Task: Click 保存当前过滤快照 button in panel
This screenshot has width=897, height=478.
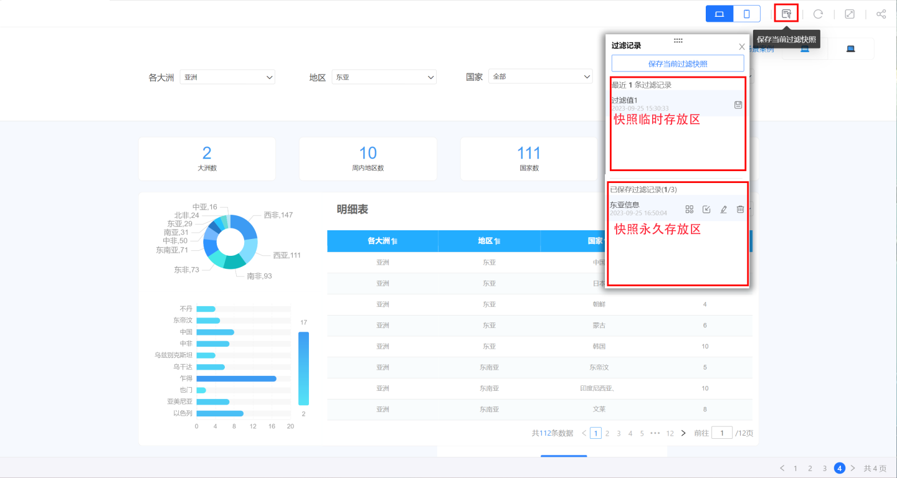Action: click(x=677, y=63)
